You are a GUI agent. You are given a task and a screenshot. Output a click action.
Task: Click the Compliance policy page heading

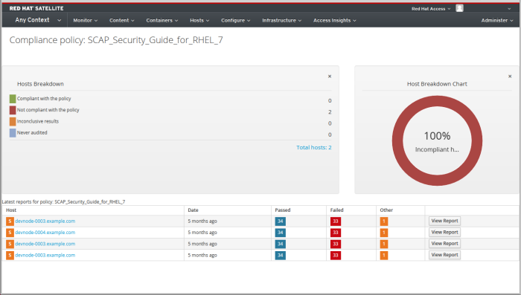(x=116, y=40)
